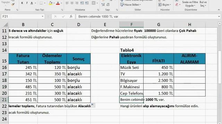Increase the cell indent

click(x=87, y=3)
